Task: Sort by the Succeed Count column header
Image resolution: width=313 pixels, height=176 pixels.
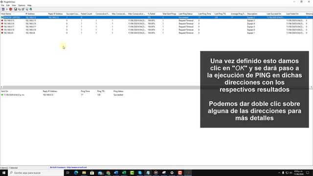Action: 73,14
